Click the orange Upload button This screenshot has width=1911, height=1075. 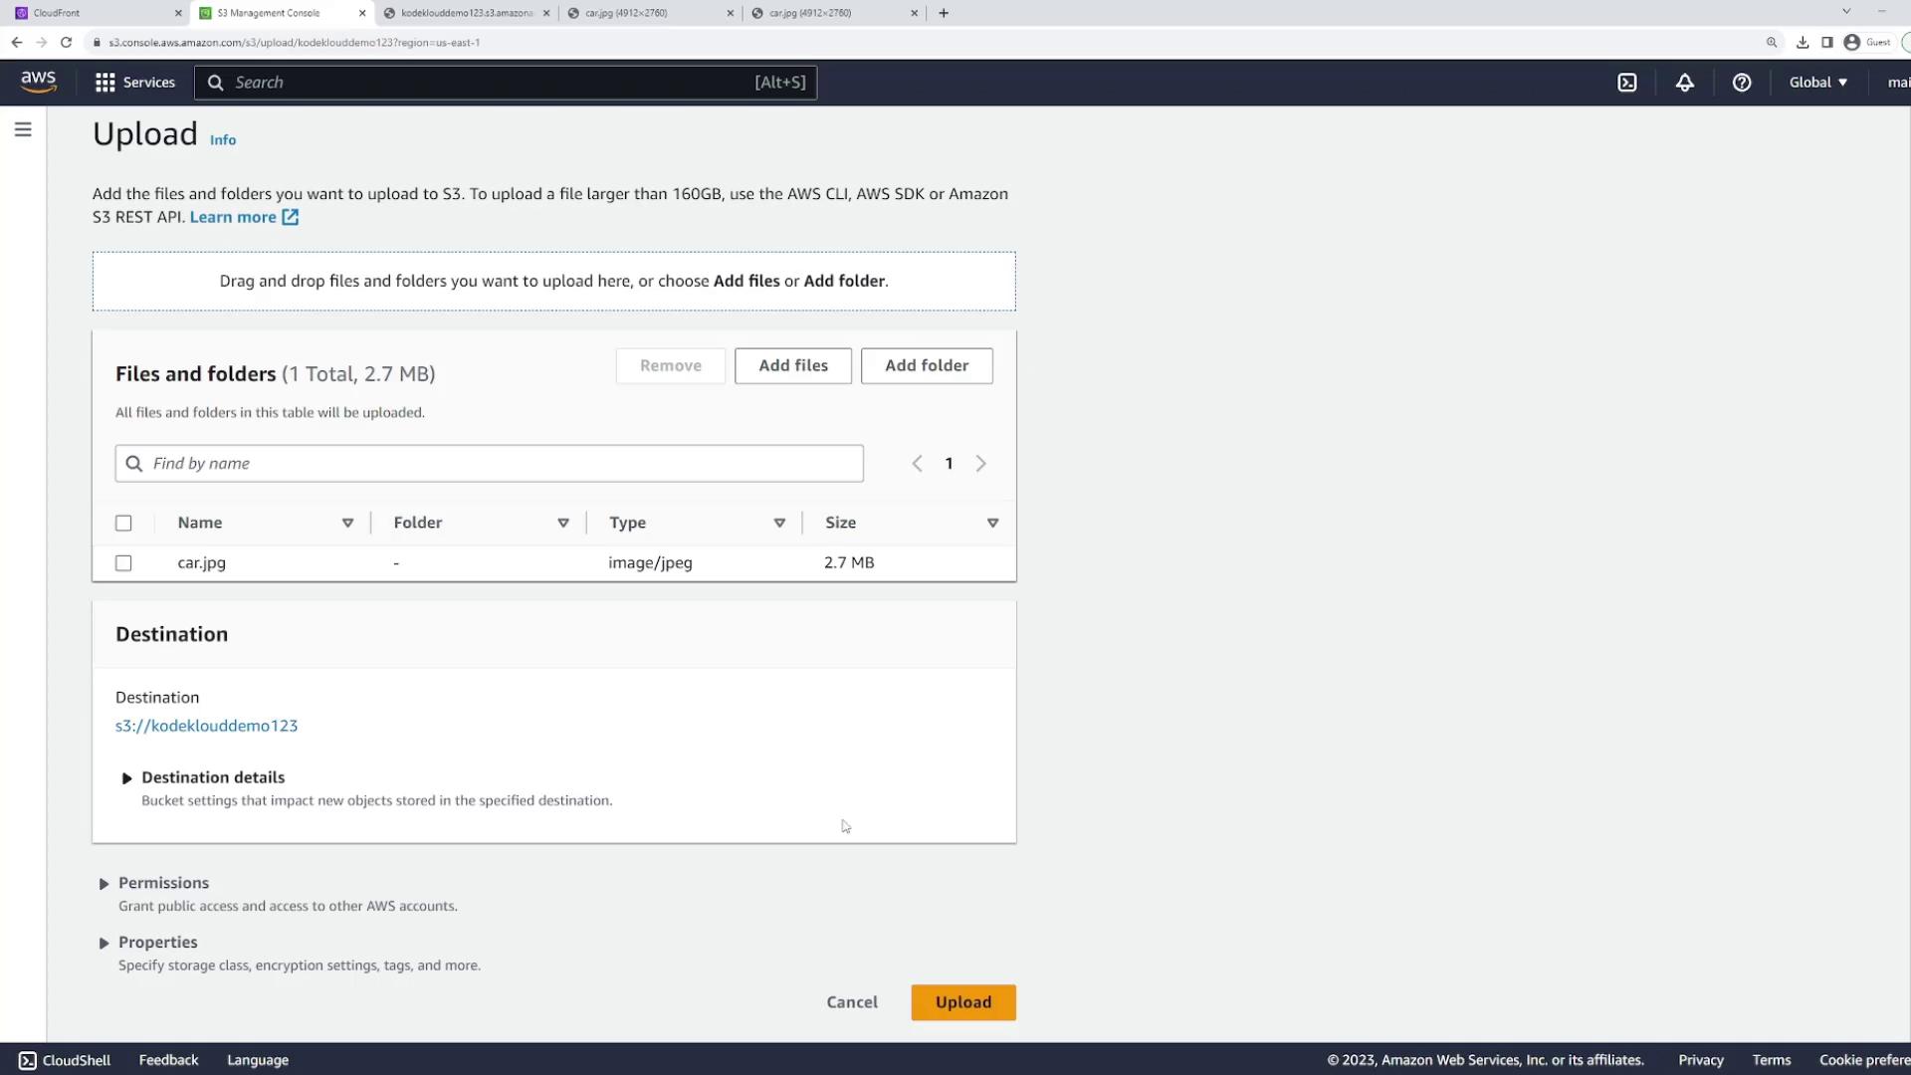[962, 1002]
